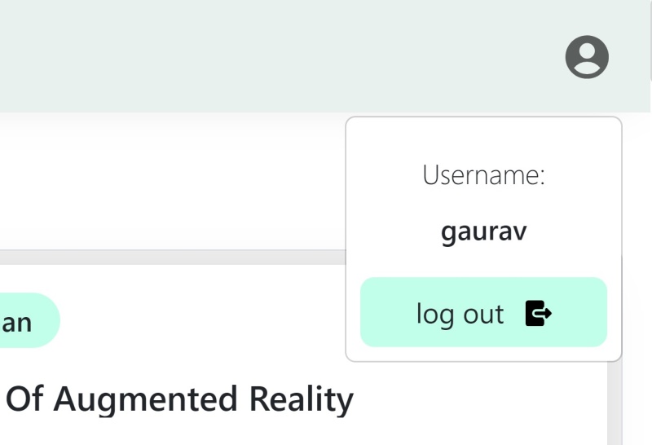The width and height of the screenshot is (652, 445).
Task: Click the "Username:" label in the popup
Action: click(x=483, y=175)
